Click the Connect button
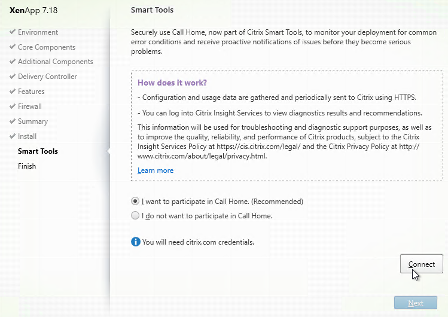 pyautogui.click(x=422, y=264)
